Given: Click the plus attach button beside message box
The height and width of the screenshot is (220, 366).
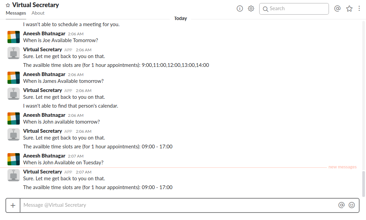Looking at the screenshot, I should click(x=13, y=205).
